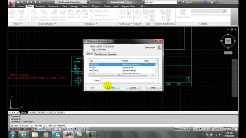Image resolution: width=246 pixels, height=138 pixels.
Task: Click the Undo arrow in quick access
Action: [44, 2]
